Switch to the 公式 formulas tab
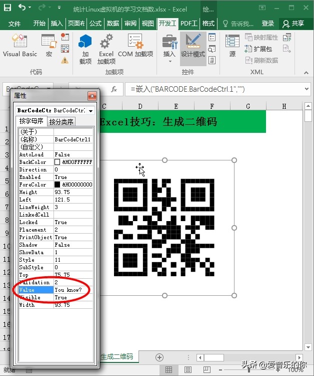Viewport: 314px width, 376px height. 95,24
